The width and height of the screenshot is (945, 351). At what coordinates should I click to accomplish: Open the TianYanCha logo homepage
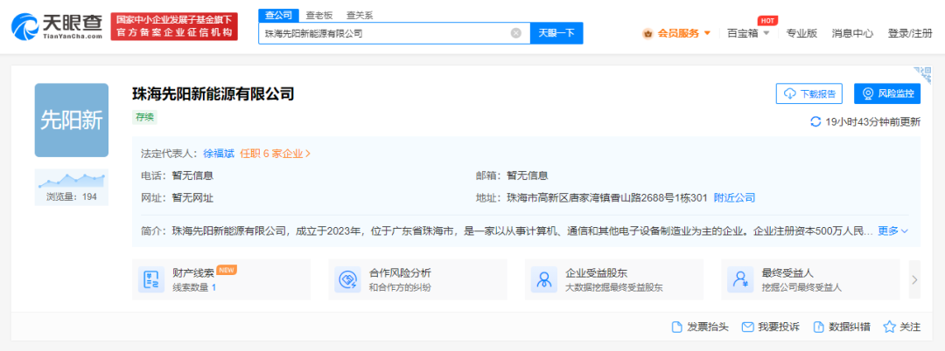pos(57,27)
